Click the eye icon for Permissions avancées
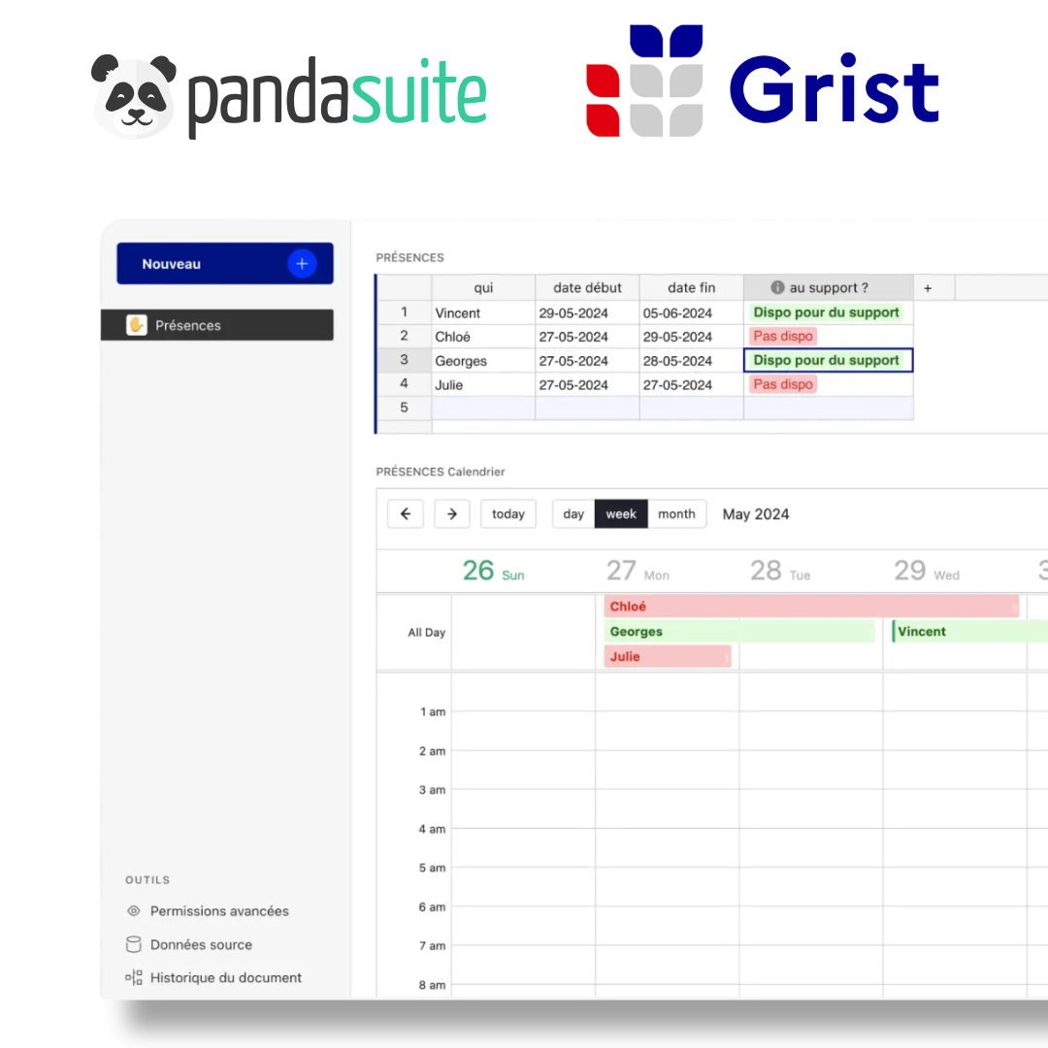The width and height of the screenshot is (1048, 1048). [x=134, y=911]
